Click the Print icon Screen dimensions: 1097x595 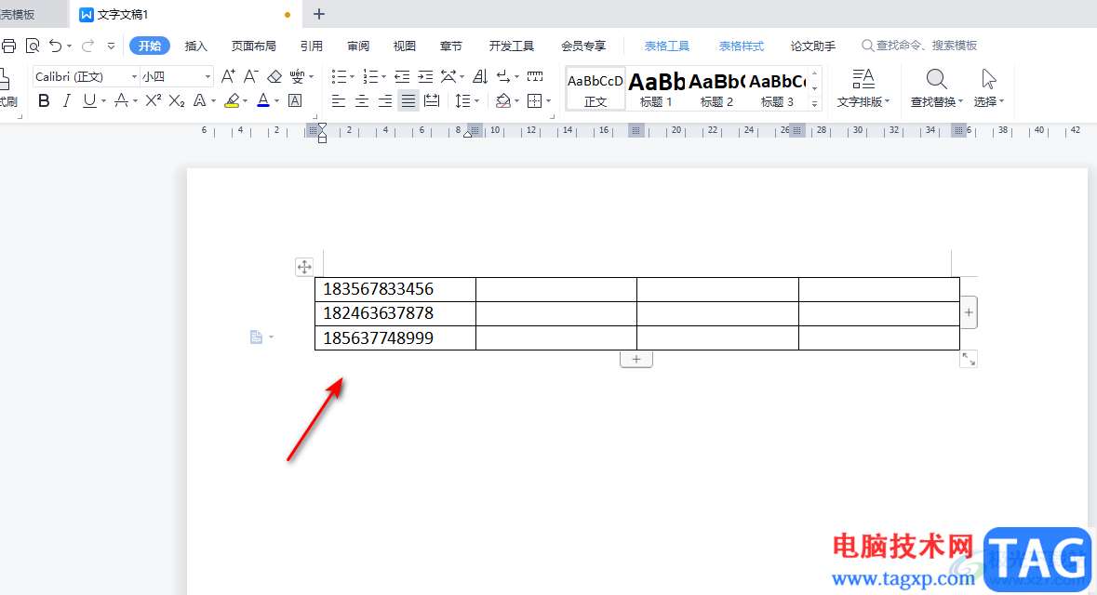[8, 46]
